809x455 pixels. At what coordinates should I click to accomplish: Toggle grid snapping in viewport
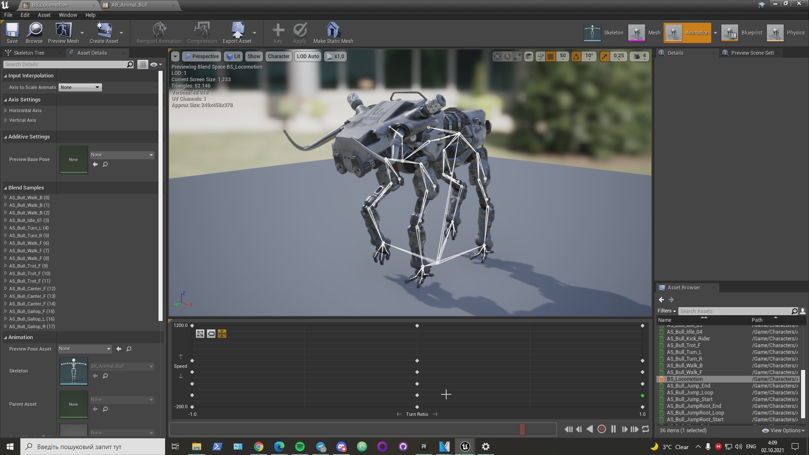pyautogui.click(x=550, y=56)
